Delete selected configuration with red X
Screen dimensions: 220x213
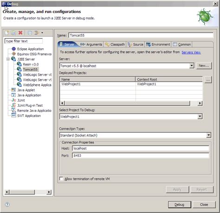(20, 33)
